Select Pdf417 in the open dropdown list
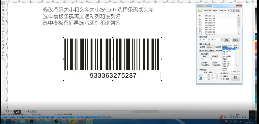259x124 pixels. point(225,60)
